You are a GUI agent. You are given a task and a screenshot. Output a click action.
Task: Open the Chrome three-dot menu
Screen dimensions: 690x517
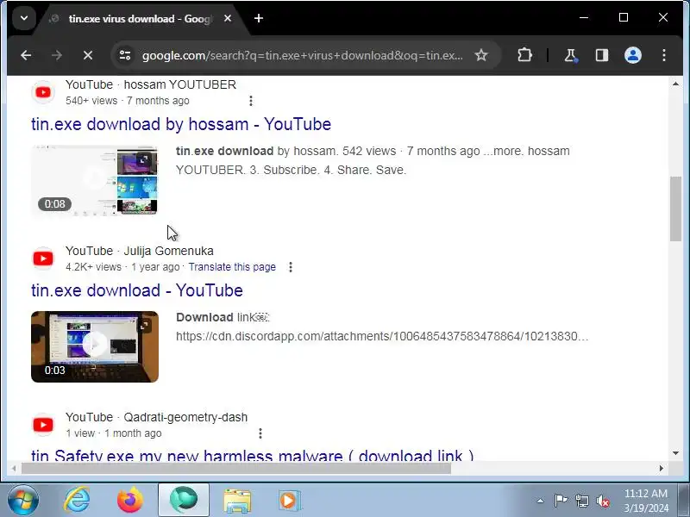point(664,55)
